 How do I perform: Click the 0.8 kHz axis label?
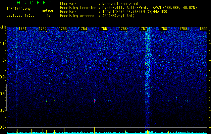(x=3, y=94)
